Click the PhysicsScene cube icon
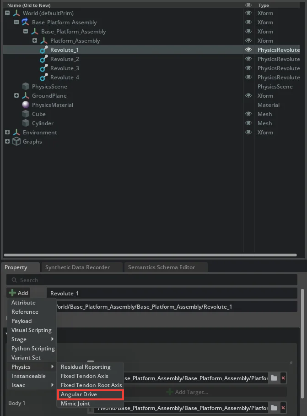The image size is (307, 416). (26, 87)
